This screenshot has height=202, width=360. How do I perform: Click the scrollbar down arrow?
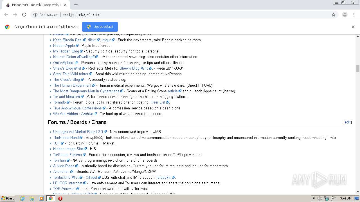pyautogui.click(x=358, y=192)
